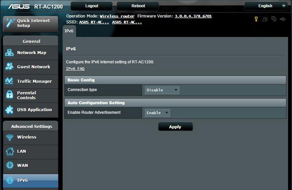
Task: Open the IPv6 FAQ link
Action: pos(75,69)
